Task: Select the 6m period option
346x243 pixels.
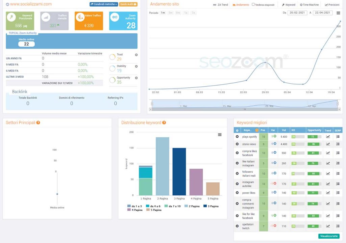Action: tap(178, 13)
